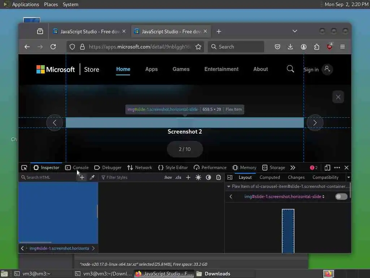Switch to the Console tab

pos(77,168)
